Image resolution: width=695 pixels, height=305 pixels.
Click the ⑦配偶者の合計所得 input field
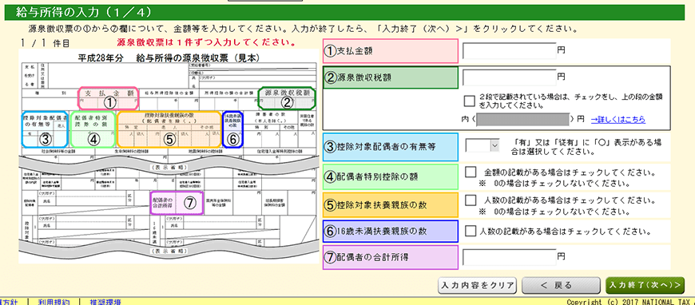click(510, 257)
